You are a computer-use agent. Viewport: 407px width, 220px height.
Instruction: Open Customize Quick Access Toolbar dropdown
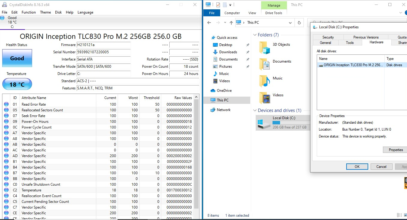(230, 5)
